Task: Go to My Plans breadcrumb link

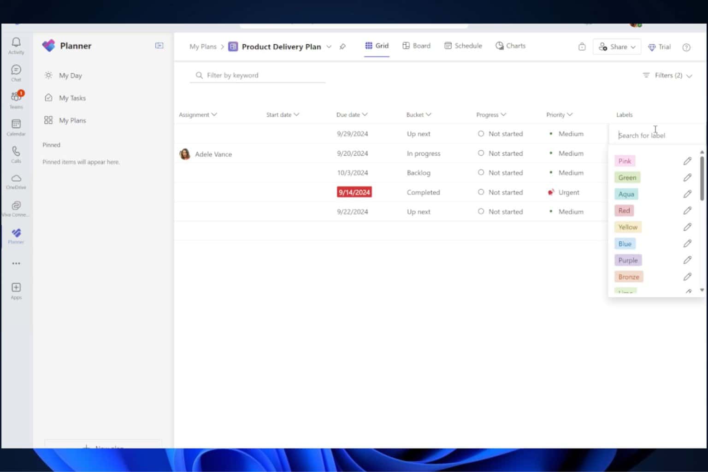Action: coord(203,47)
